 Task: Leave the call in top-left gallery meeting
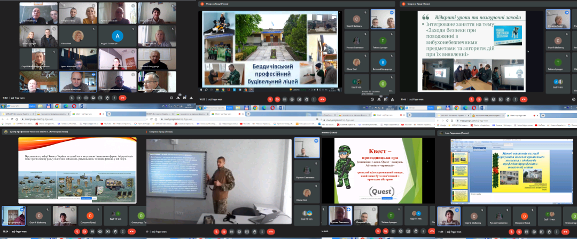(122, 98)
